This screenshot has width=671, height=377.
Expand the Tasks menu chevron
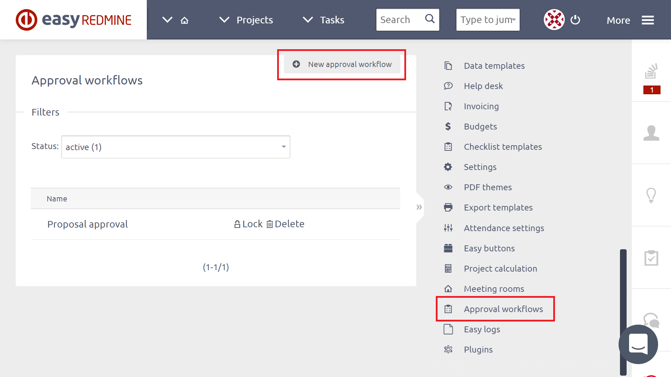click(308, 20)
